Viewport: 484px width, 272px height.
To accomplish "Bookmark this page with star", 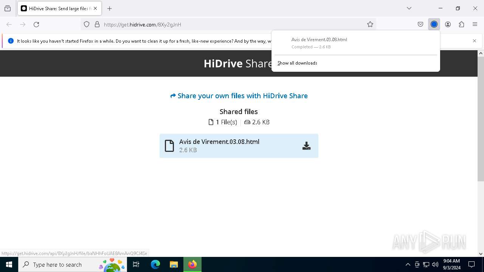I will 370,25.
